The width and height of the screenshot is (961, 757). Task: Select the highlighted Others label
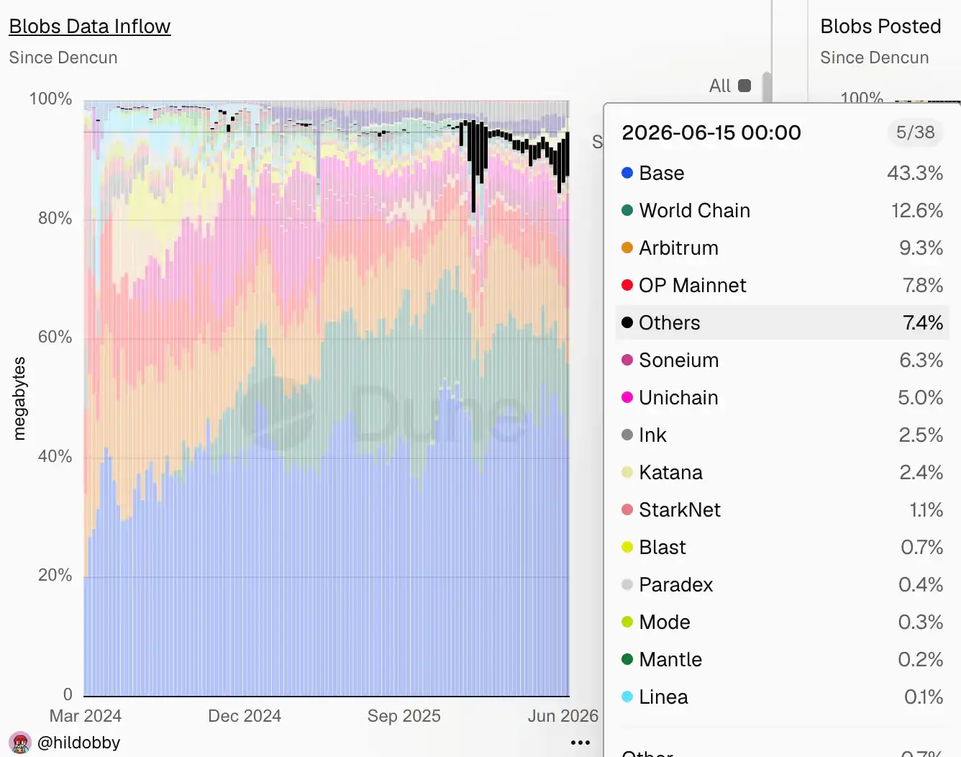(670, 322)
